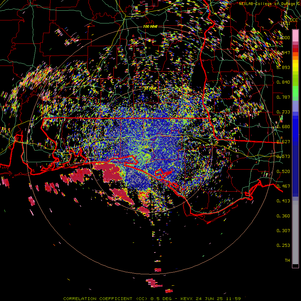Pick the light pink swatch atop color bar
Screen dimensions: 301x301
pyautogui.click(x=295, y=36)
